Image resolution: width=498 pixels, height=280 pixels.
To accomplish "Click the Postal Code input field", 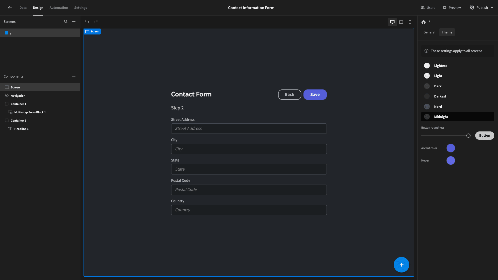I will tap(249, 190).
